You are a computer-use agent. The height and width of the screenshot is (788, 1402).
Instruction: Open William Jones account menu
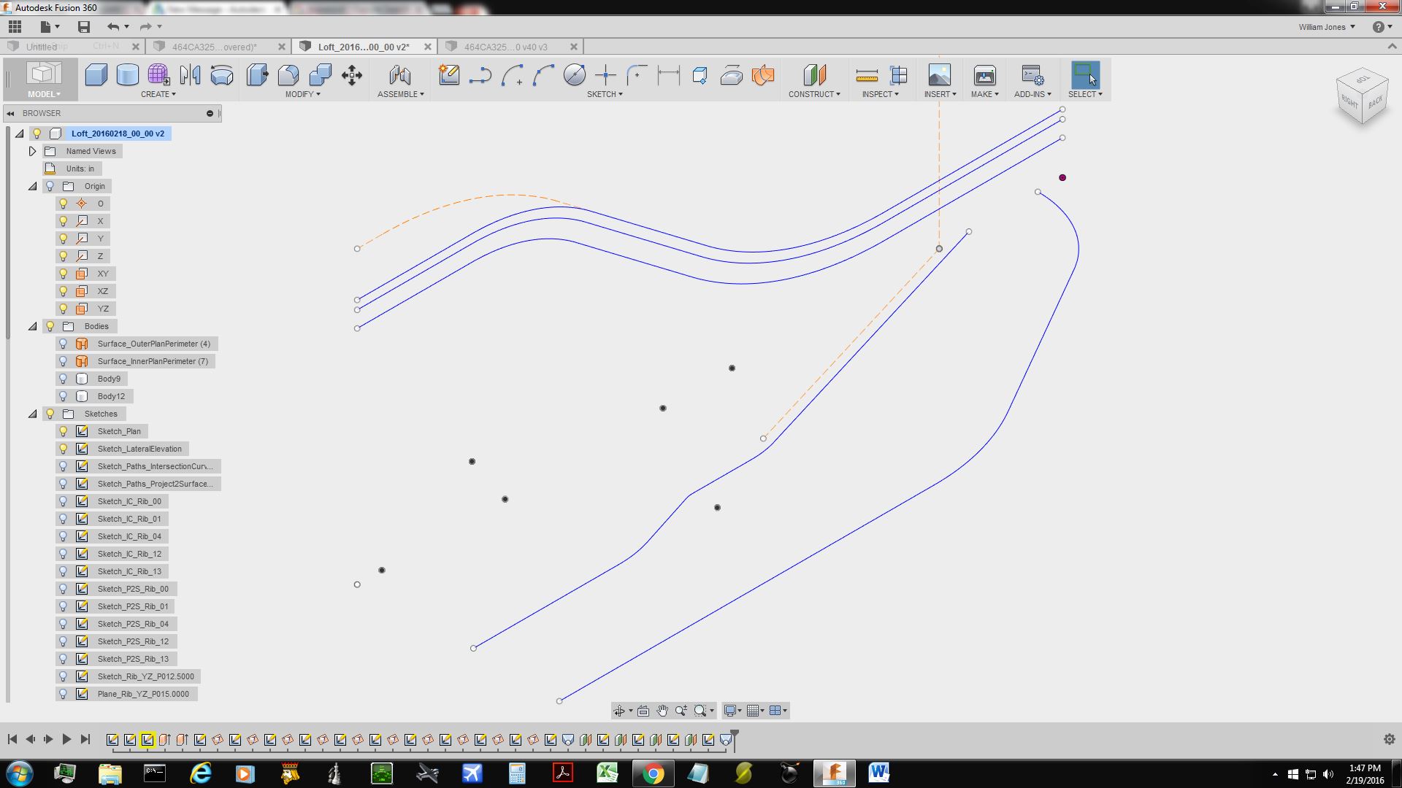point(1326,27)
